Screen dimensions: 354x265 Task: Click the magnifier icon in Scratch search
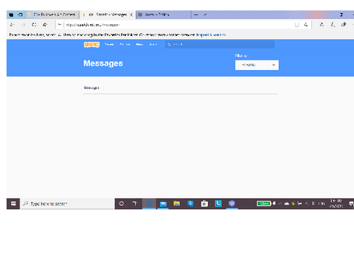[169, 45]
